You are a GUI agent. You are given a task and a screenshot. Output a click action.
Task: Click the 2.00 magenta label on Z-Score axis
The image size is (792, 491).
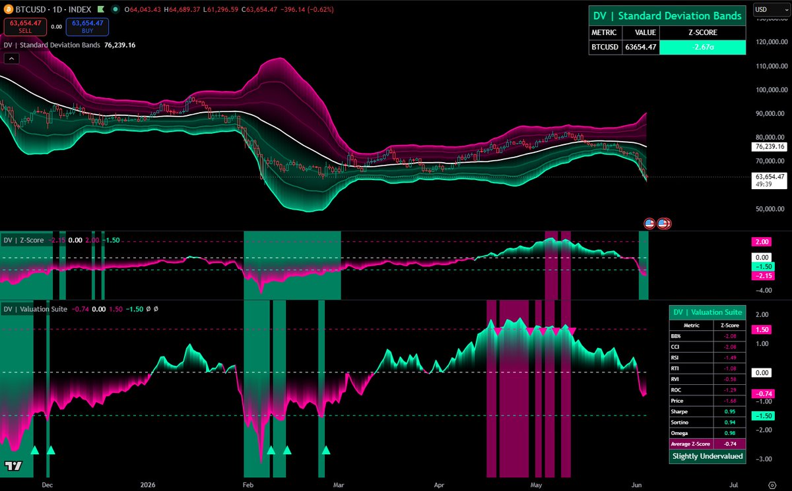[763, 242]
